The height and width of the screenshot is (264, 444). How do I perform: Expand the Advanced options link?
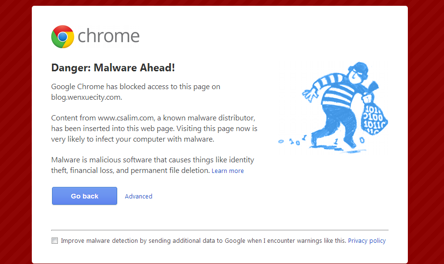point(138,196)
